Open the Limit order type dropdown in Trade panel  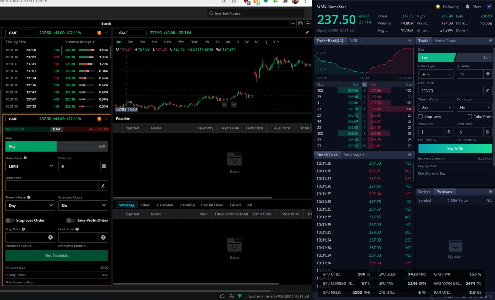[436, 74]
